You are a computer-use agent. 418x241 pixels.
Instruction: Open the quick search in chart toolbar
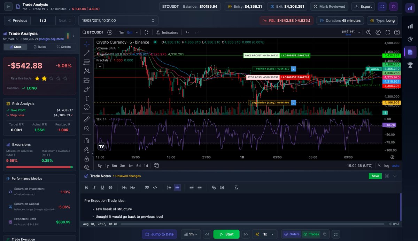(369, 32)
